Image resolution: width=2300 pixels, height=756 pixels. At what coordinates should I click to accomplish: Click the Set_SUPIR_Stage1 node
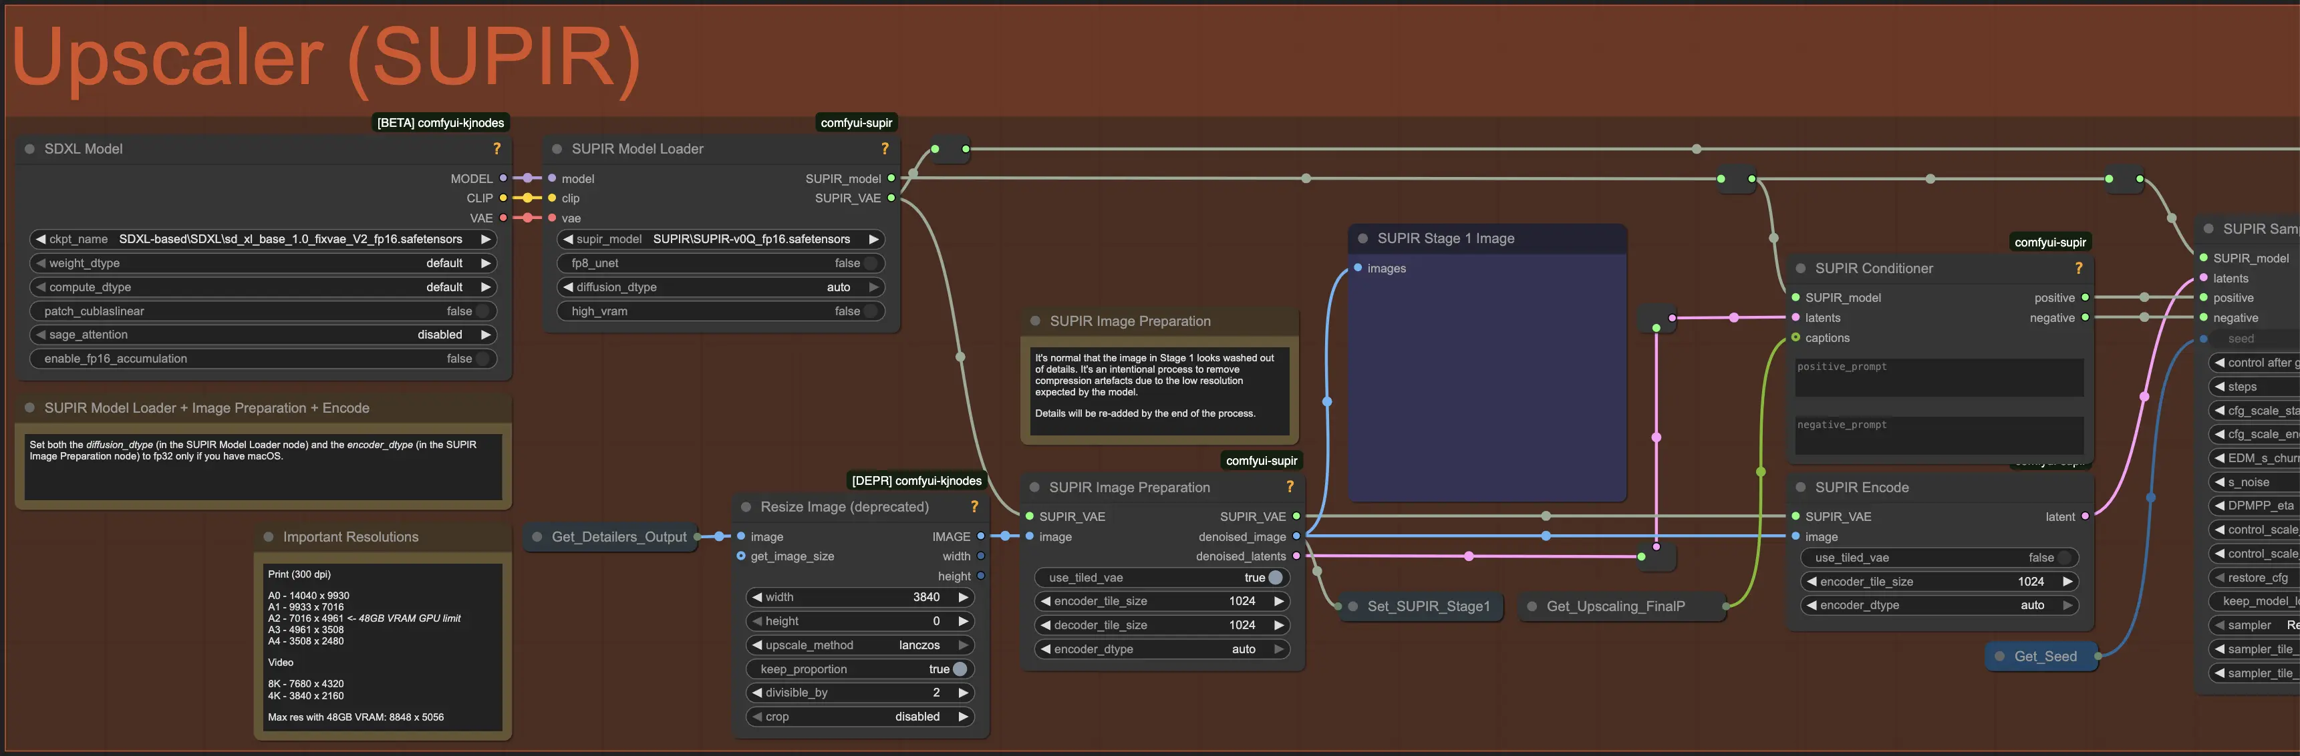tap(1428, 607)
